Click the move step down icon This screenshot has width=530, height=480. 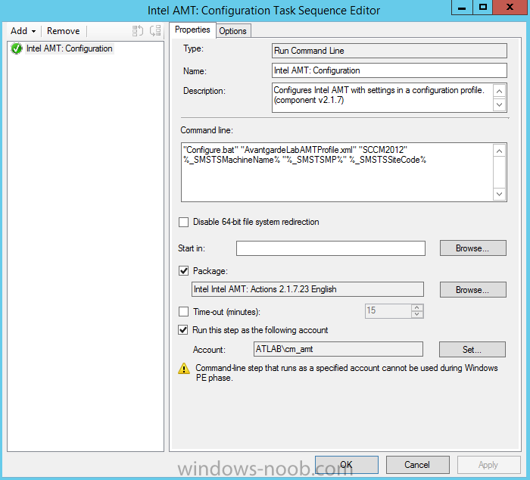pyautogui.click(x=155, y=31)
